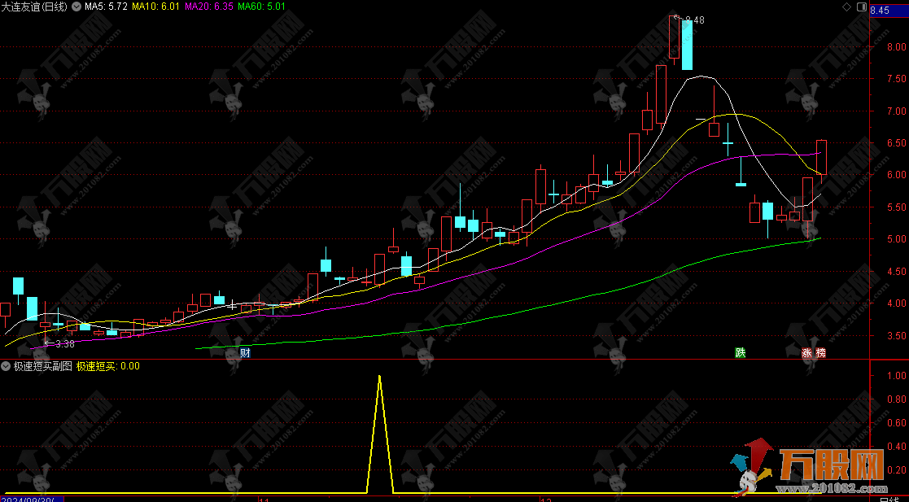Open the dropdown next to 大连友谊(日线)
The width and height of the screenshot is (909, 502).
77,7
